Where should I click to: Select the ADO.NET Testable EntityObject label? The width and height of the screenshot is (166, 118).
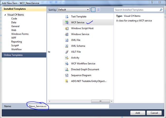[89, 81]
